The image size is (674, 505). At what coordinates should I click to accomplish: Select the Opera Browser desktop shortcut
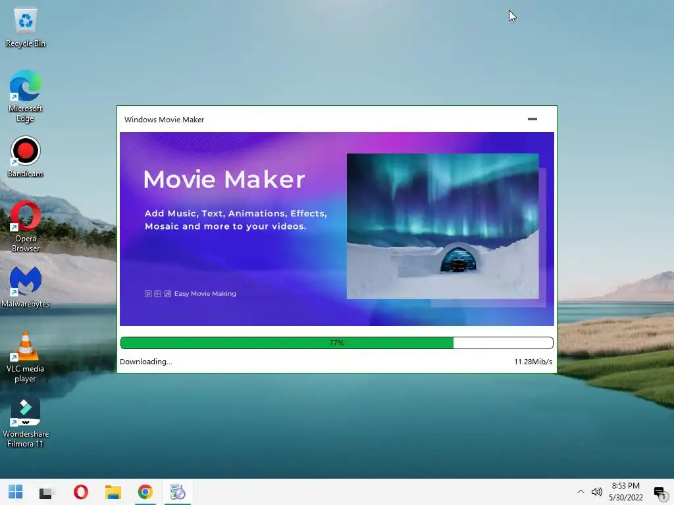(x=26, y=227)
